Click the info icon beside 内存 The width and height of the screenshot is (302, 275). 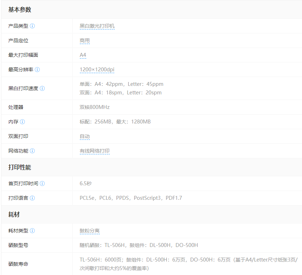point(22,122)
